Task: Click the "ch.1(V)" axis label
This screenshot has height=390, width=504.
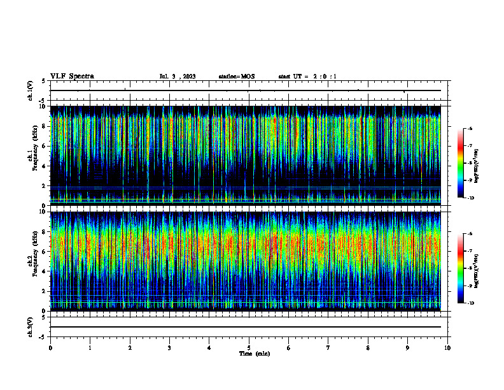Action: 30,90
